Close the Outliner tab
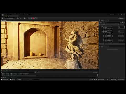The image size is (126, 94). (108, 21)
